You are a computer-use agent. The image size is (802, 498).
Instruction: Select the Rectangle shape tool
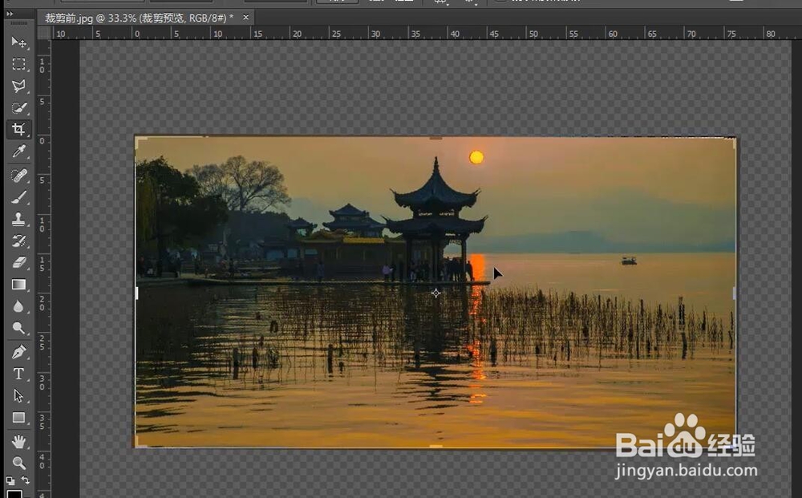(x=18, y=418)
